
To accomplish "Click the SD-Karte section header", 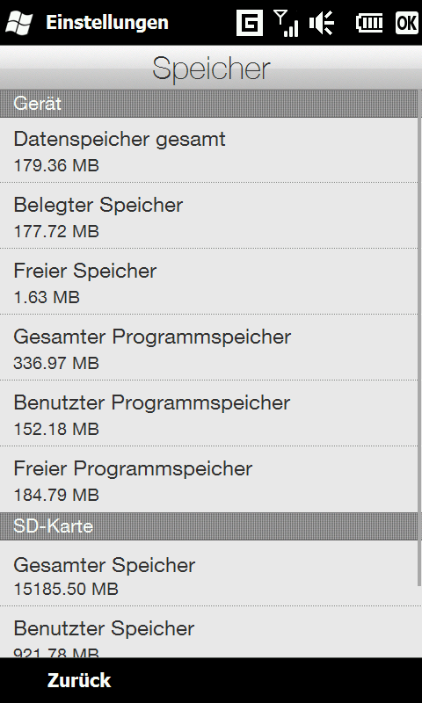I will [x=209, y=526].
